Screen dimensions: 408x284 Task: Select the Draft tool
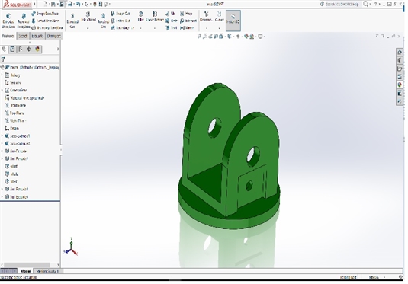[x=172, y=21]
